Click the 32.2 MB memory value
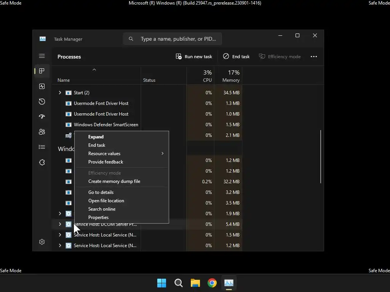 point(231,181)
